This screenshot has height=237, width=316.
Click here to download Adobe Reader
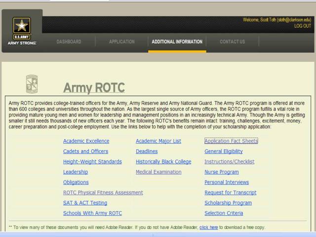pos(208,228)
